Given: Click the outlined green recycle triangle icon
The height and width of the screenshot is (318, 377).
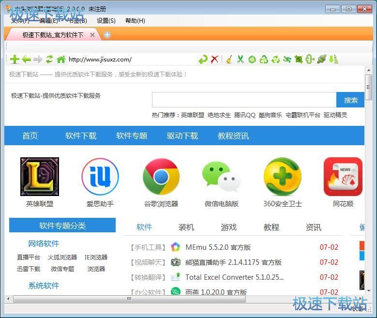Looking at the screenshot, I should coord(264,59).
